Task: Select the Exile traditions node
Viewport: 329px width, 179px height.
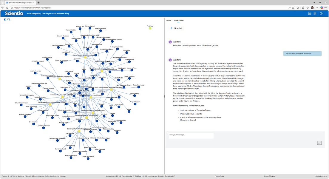Action: 129,62
